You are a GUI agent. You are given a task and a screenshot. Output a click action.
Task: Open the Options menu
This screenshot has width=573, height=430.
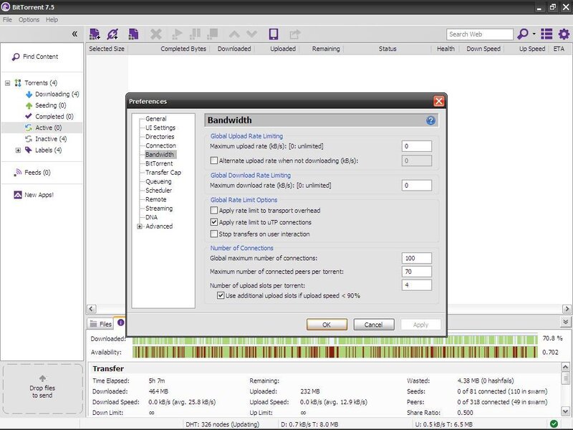(x=29, y=20)
